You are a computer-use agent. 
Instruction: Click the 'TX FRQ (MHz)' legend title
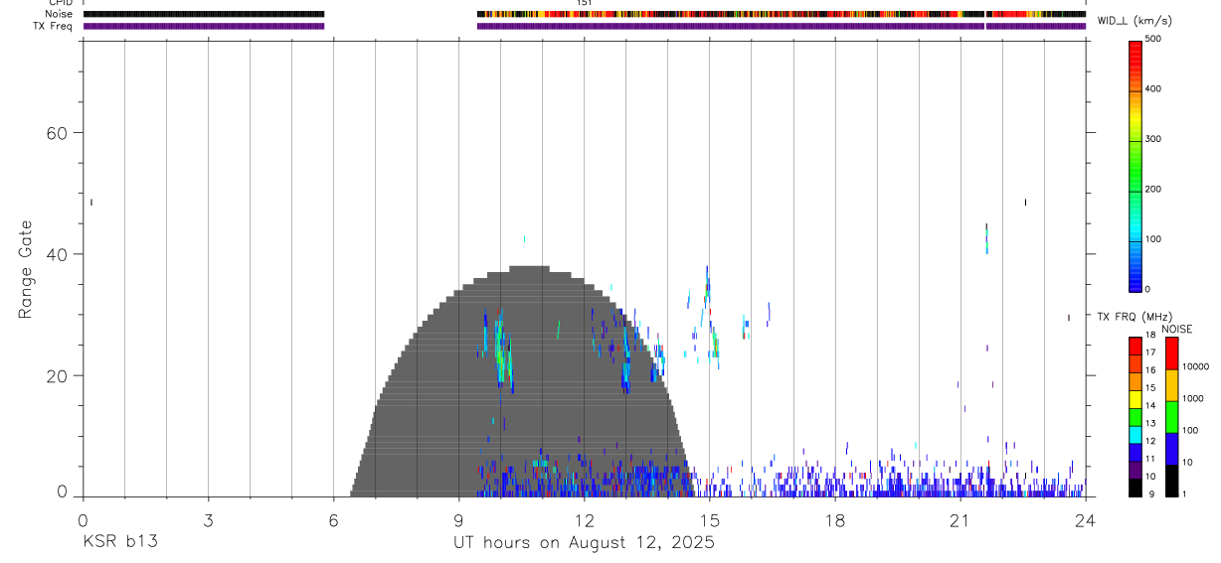click(1134, 317)
